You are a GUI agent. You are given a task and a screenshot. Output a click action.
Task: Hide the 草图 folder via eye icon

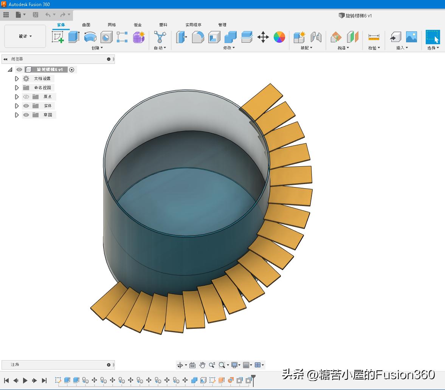[26, 115]
